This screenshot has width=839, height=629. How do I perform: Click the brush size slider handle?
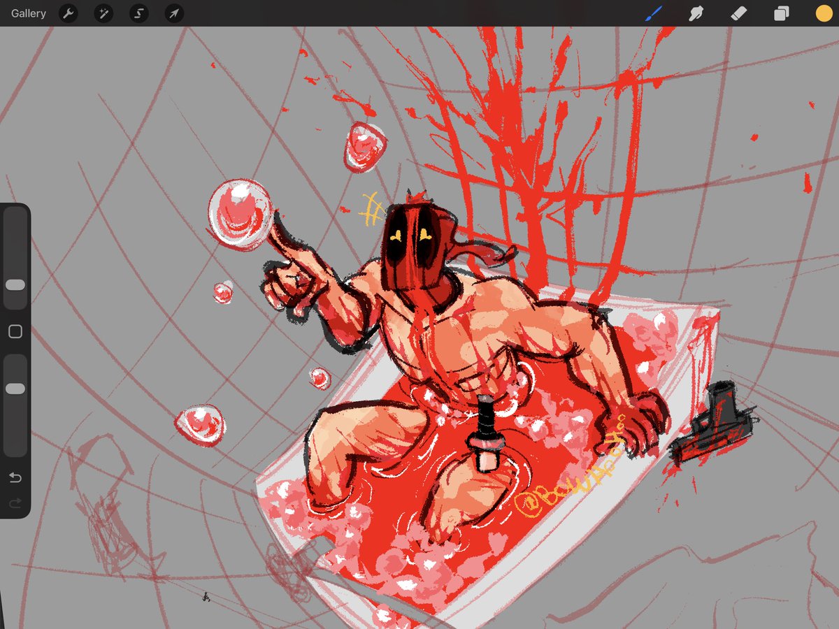tap(15, 285)
